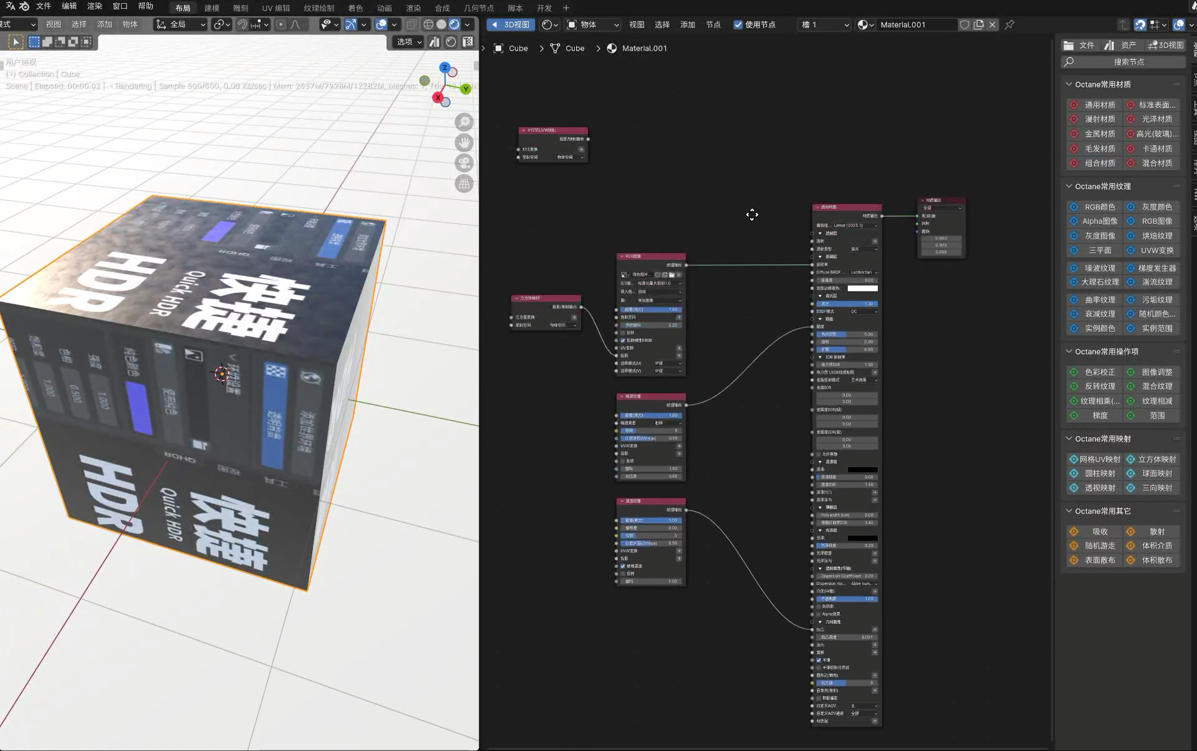Collapse the Octane常用材质 section
Viewport: 1197px width, 751px height.
coord(1069,84)
